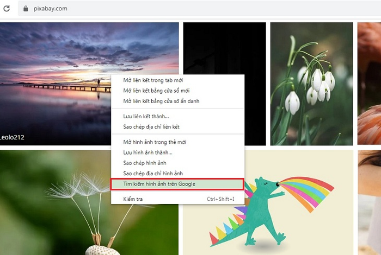Viewport: 381px width, 255px height.
Task: Select "Mở hình ảnh trong thẻ mới"
Action: [177, 142]
